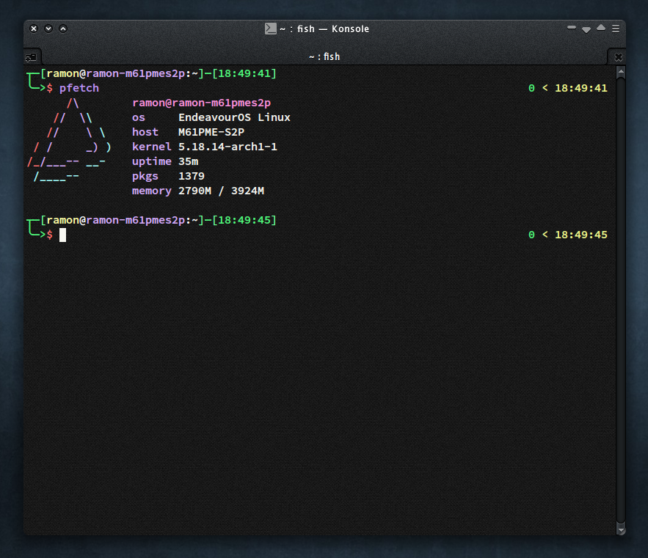Click the pink "ramon@ramon-m61pmes2p" pfetch header
Screen dimensions: 648x558
[x=201, y=103]
